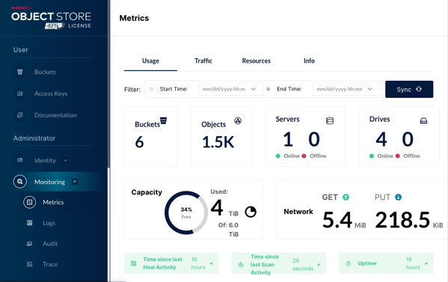448x282 pixels.
Task: Open the Start Time date dropdown arrow
Action: (253, 89)
